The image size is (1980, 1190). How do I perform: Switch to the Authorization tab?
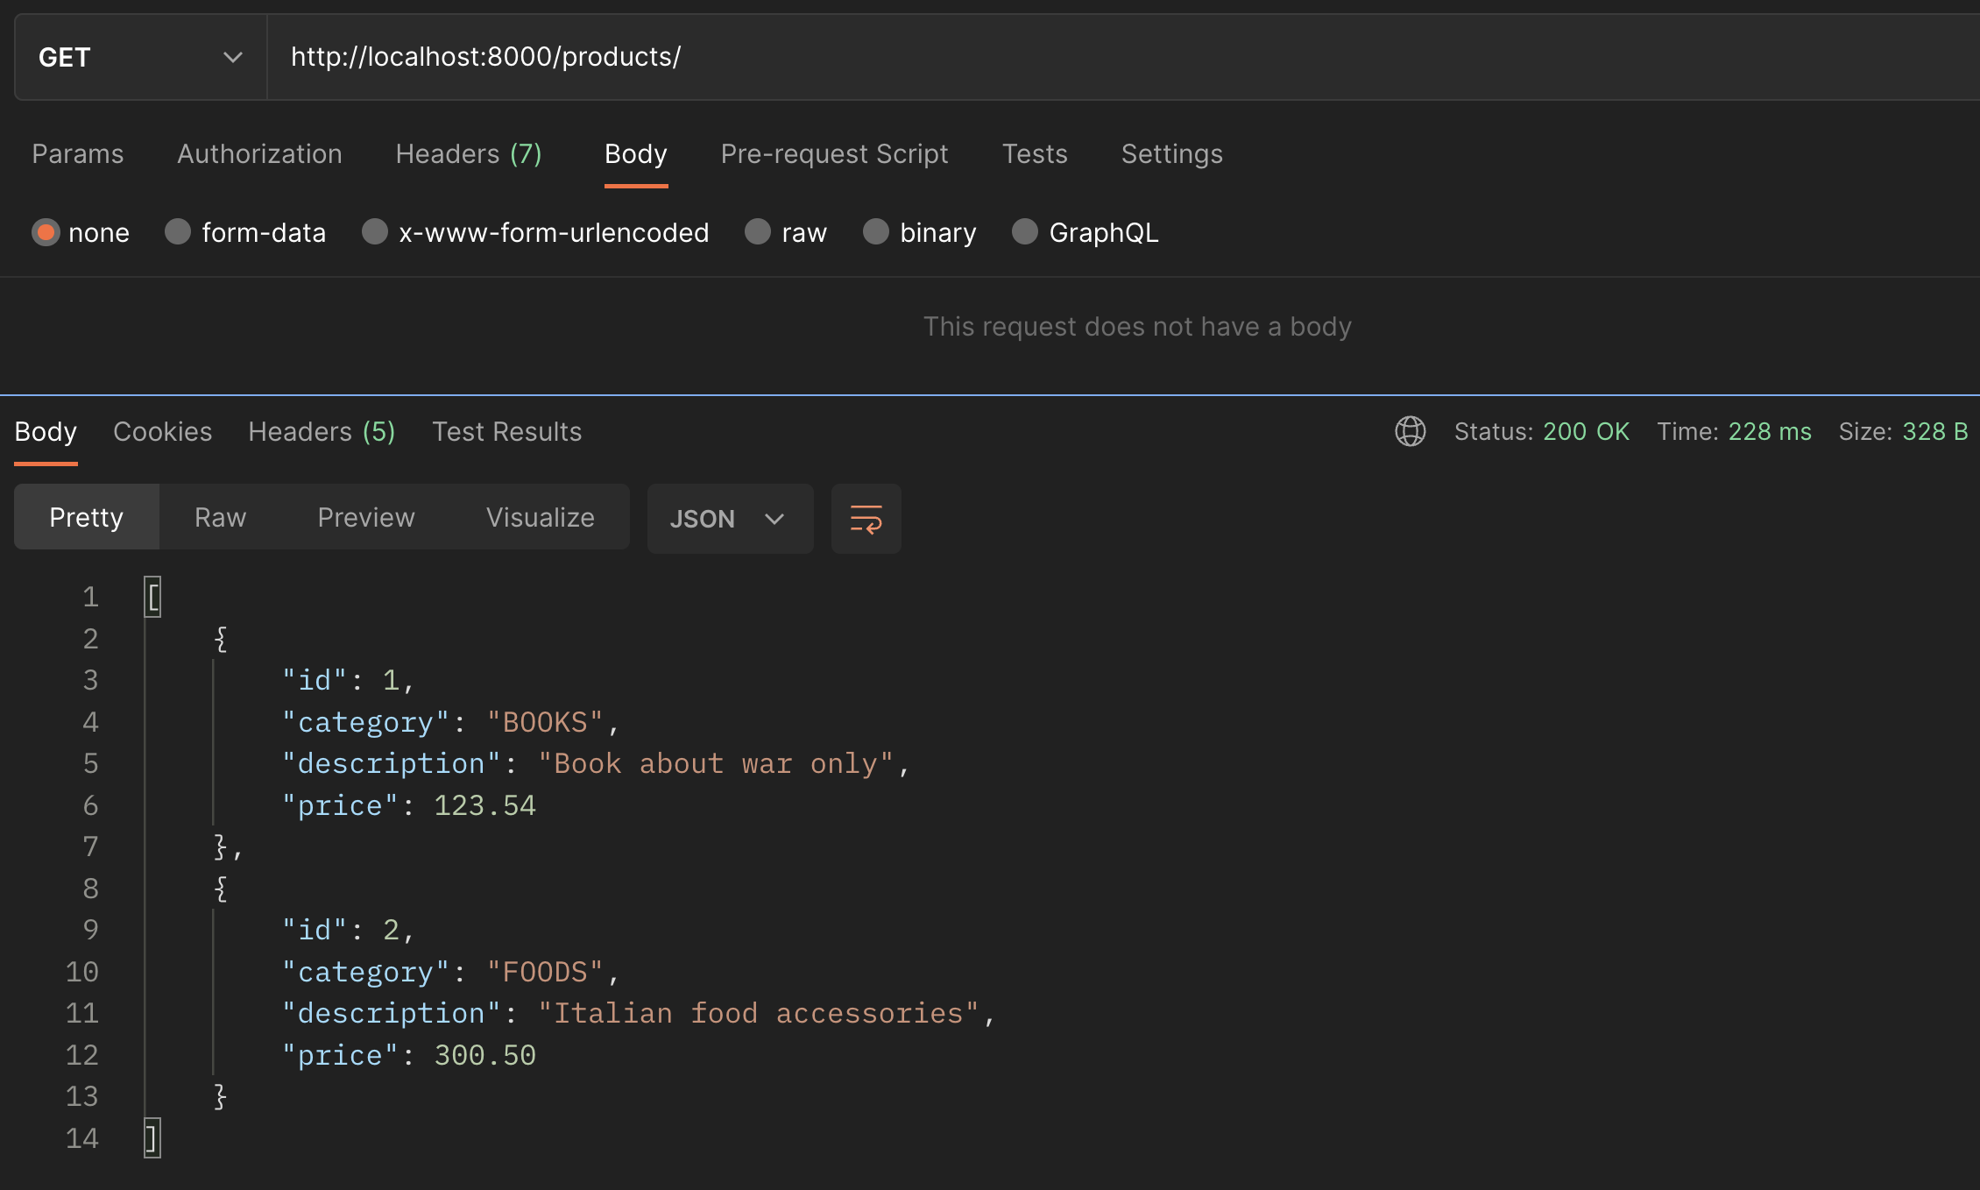pyautogui.click(x=259, y=154)
